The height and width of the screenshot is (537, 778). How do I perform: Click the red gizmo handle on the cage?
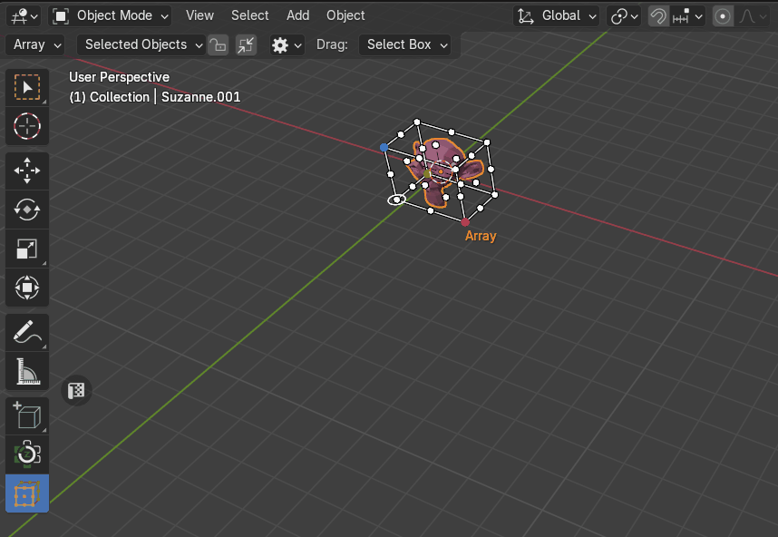coord(465,222)
